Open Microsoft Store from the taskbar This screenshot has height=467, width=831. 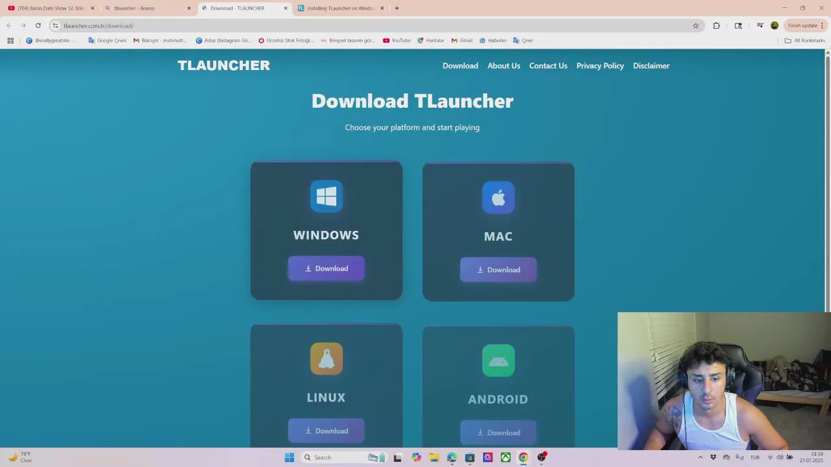[x=469, y=457]
